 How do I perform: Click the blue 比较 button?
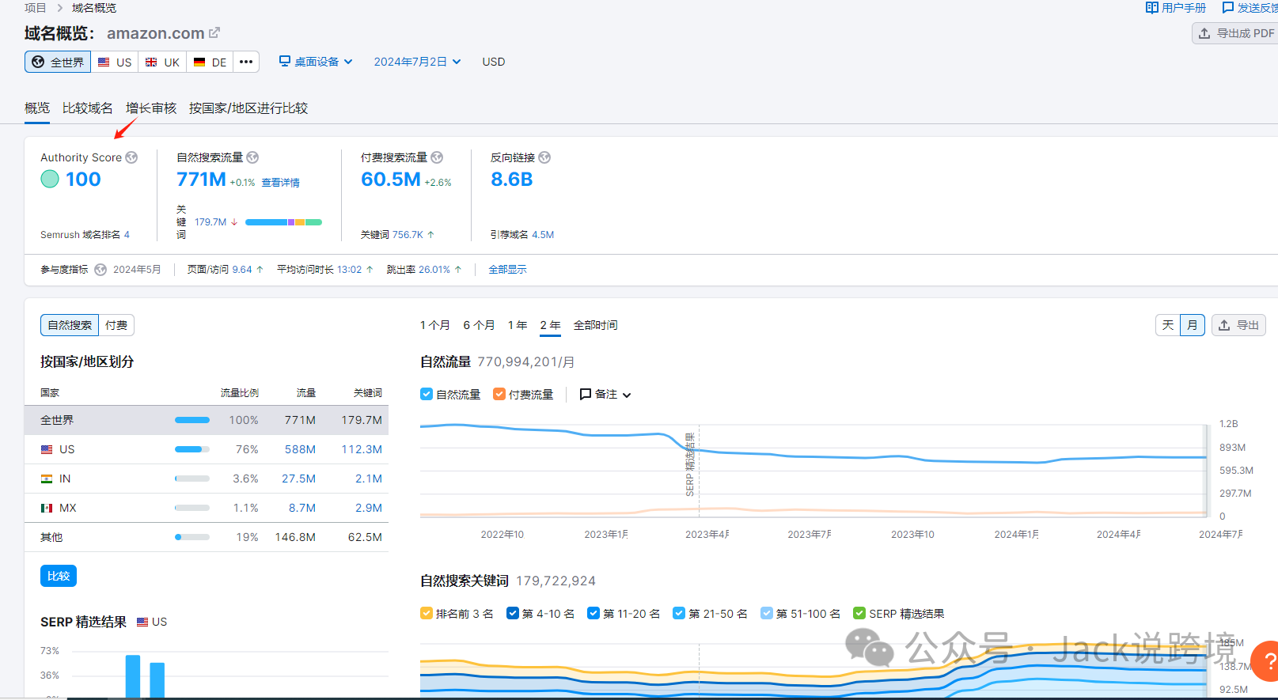click(x=59, y=576)
